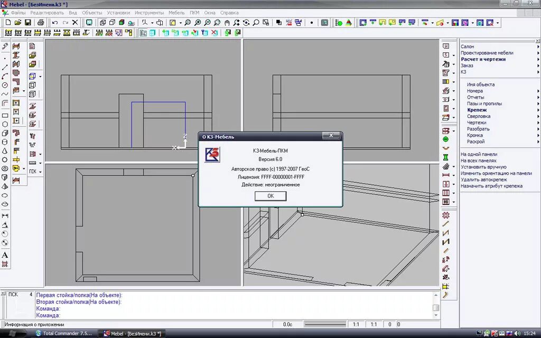Select the line drawing tool
Viewport: 541px width, 338px height.
tap(5, 68)
